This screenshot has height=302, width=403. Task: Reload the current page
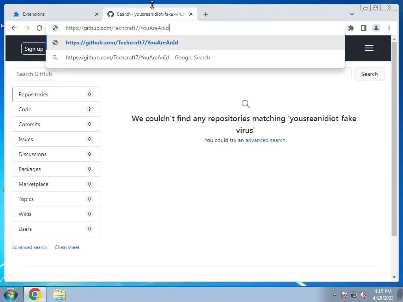click(x=39, y=28)
